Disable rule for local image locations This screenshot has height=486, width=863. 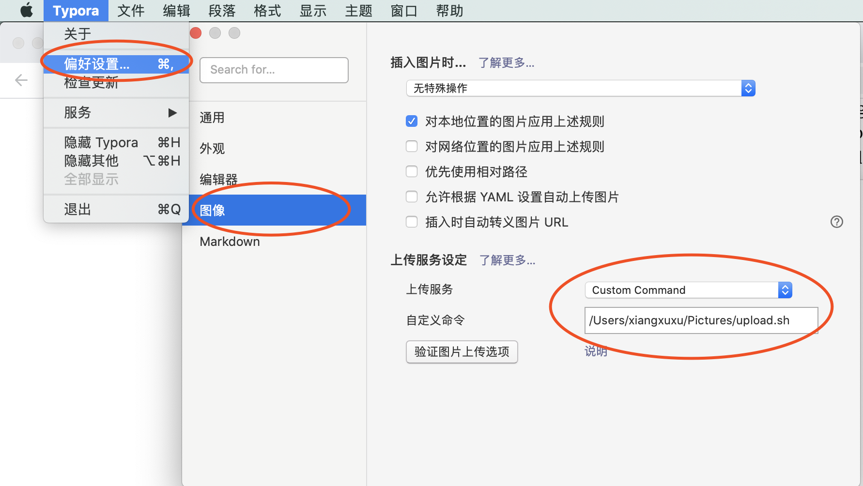pos(412,121)
